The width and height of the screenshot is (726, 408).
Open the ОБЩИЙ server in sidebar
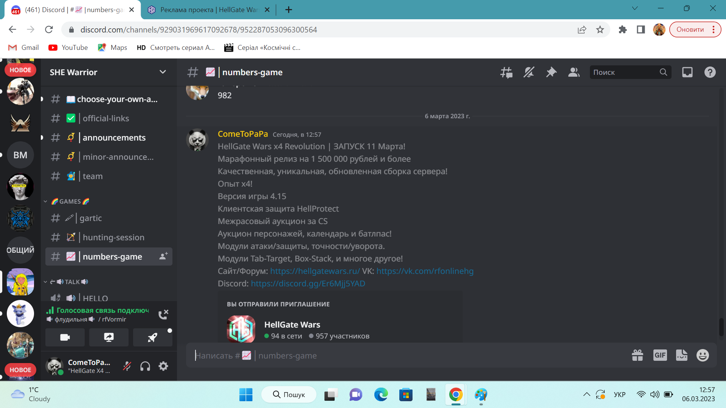(20, 250)
